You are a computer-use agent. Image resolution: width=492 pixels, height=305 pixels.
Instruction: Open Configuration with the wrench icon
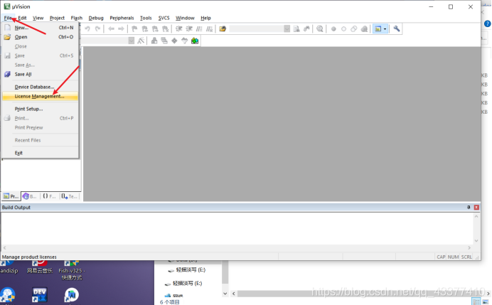[397, 29]
